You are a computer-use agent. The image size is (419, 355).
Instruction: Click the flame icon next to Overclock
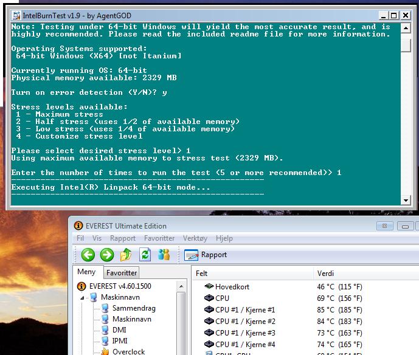click(x=105, y=351)
